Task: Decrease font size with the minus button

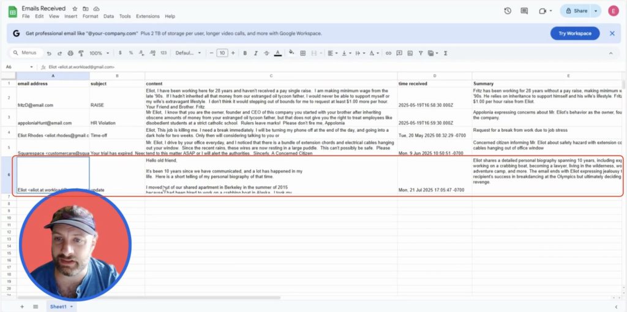Action: (211, 53)
